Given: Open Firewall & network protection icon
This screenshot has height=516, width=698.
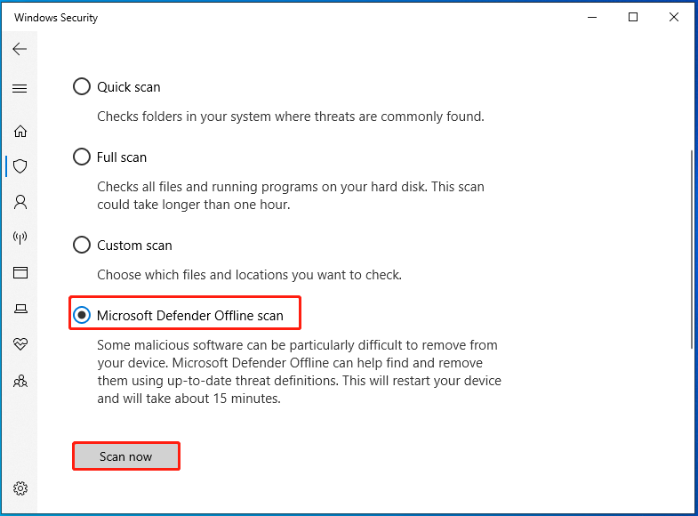Looking at the screenshot, I should tap(20, 238).
